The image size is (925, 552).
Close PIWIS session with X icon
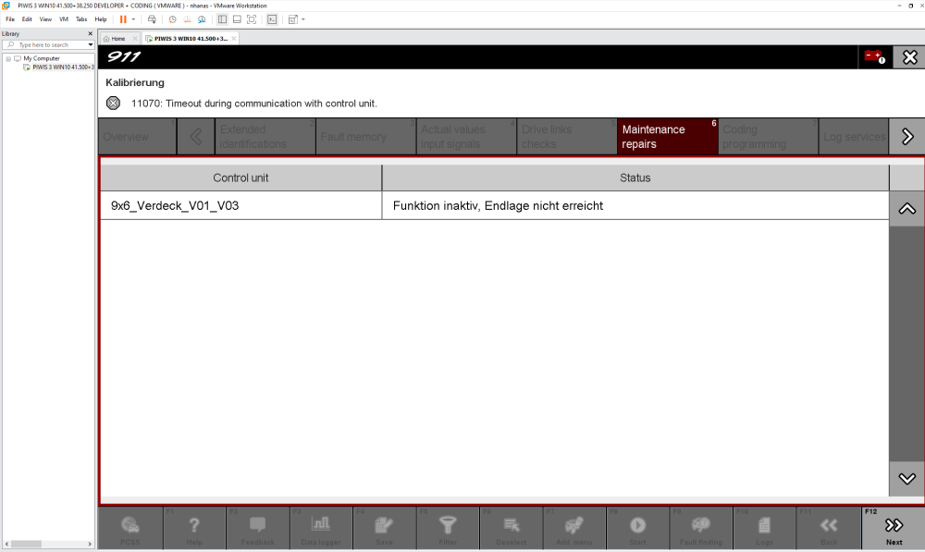point(909,57)
